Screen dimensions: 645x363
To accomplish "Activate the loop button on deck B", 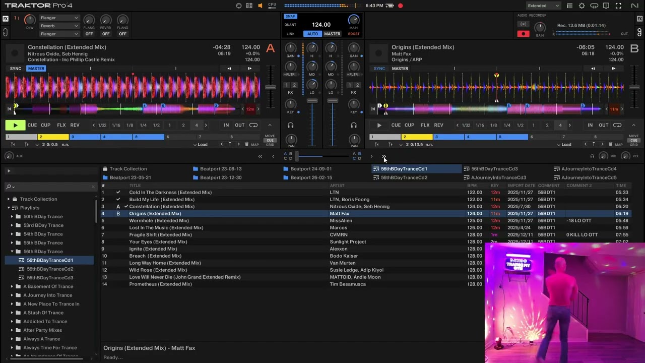I will pos(617,125).
